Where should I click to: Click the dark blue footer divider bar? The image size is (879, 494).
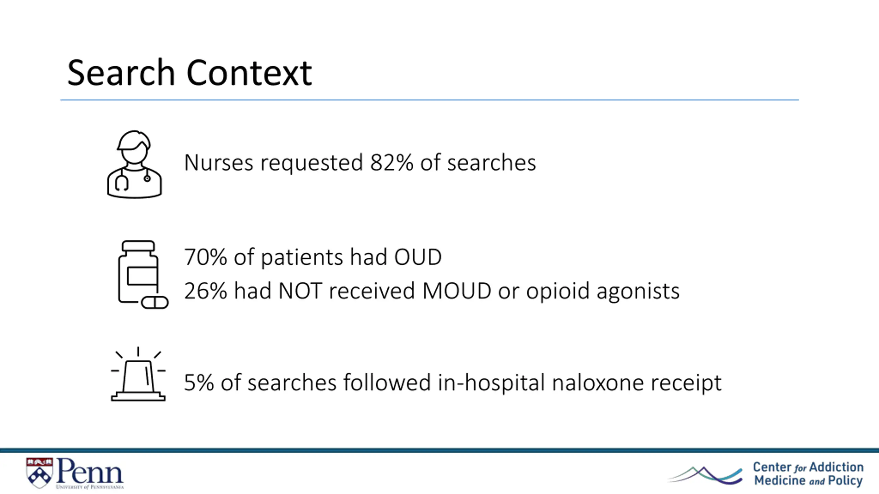pos(439,450)
